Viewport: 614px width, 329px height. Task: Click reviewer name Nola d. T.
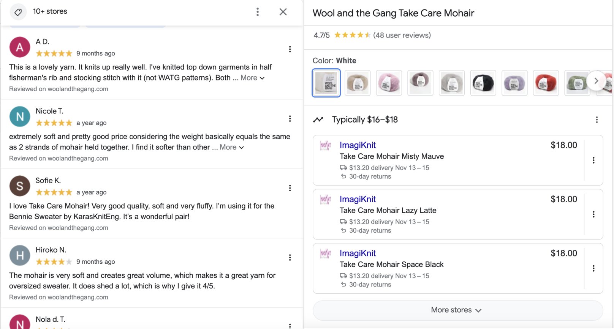[51, 320]
